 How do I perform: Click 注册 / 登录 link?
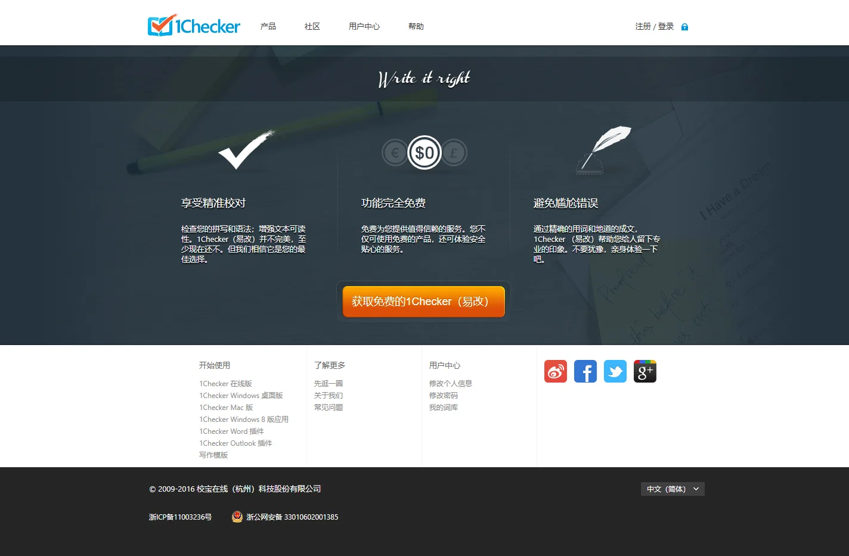pyautogui.click(x=655, y=26)
